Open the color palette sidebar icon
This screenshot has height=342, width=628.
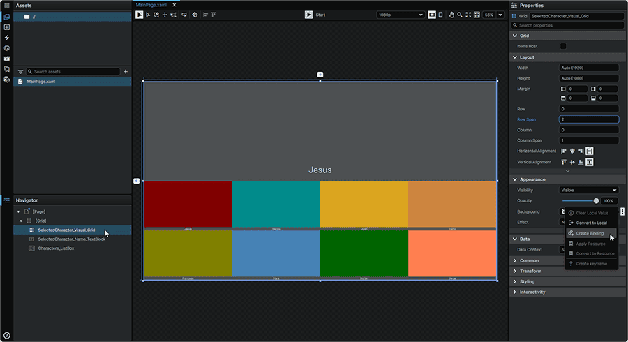coord(7,48)
